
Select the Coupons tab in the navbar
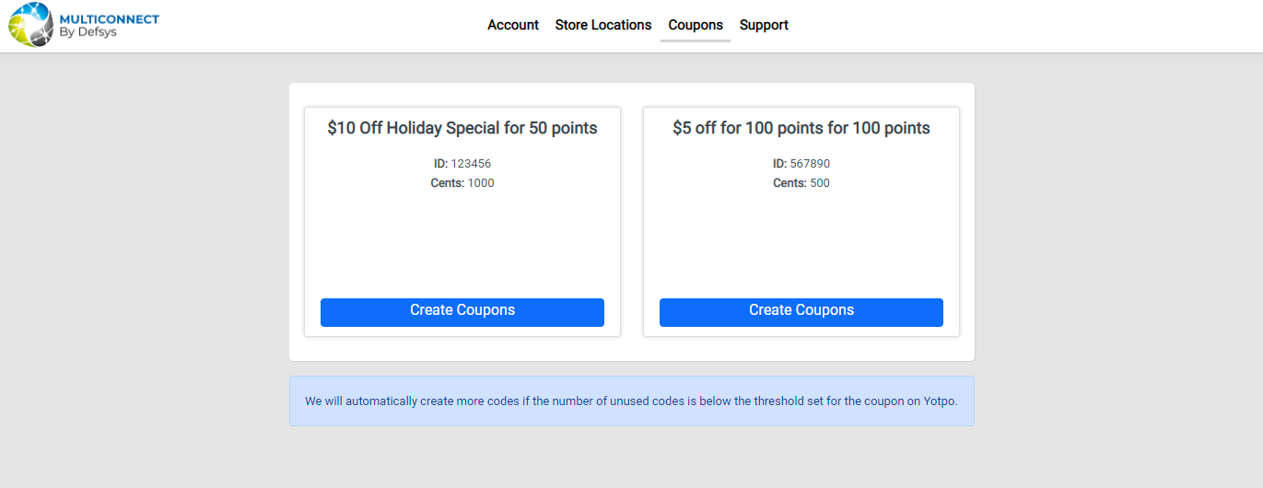(x=696, y=25)
